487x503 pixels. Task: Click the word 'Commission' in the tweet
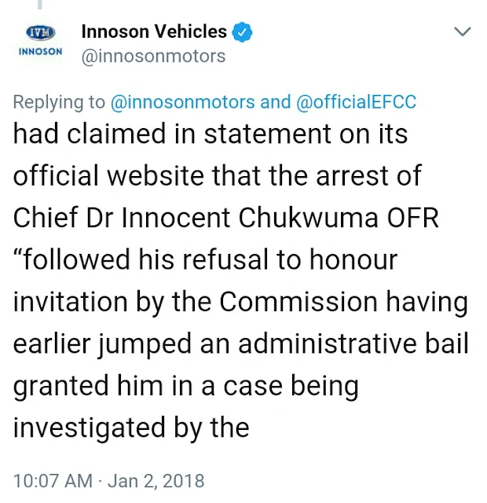[x=298, y=302]
